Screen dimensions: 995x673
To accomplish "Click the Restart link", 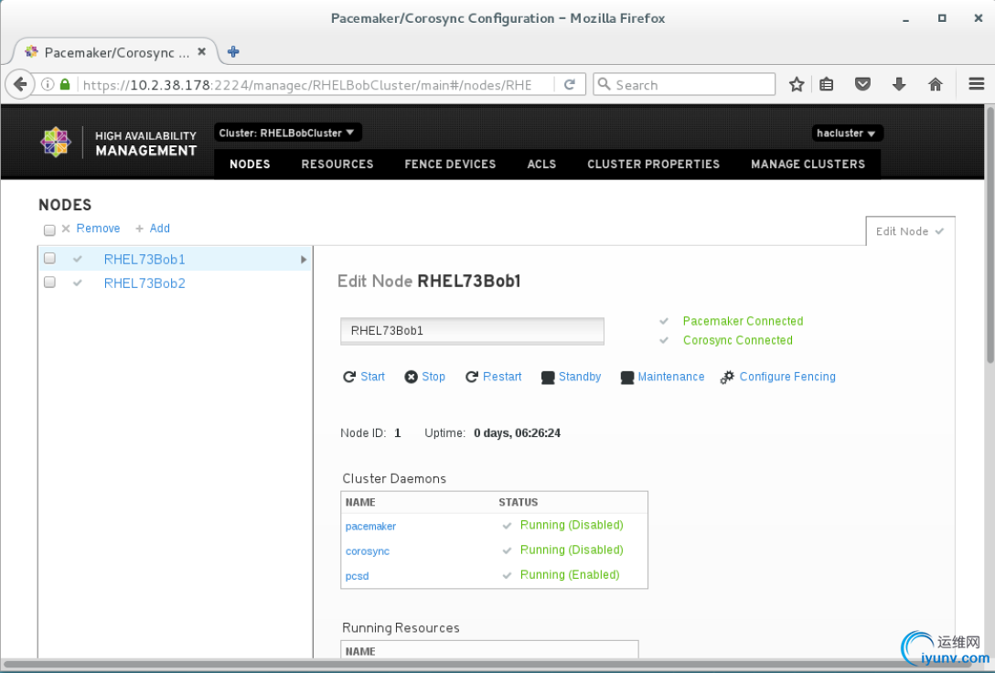I will coord(502,377).
